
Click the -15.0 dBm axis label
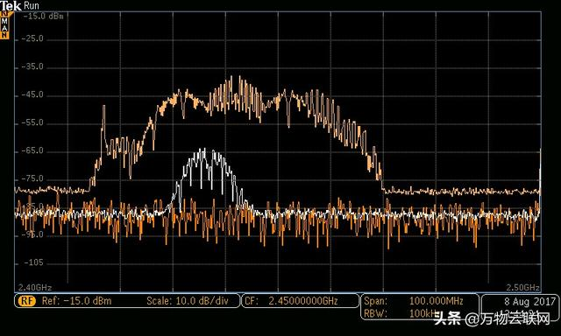click(x=43, y=17)
